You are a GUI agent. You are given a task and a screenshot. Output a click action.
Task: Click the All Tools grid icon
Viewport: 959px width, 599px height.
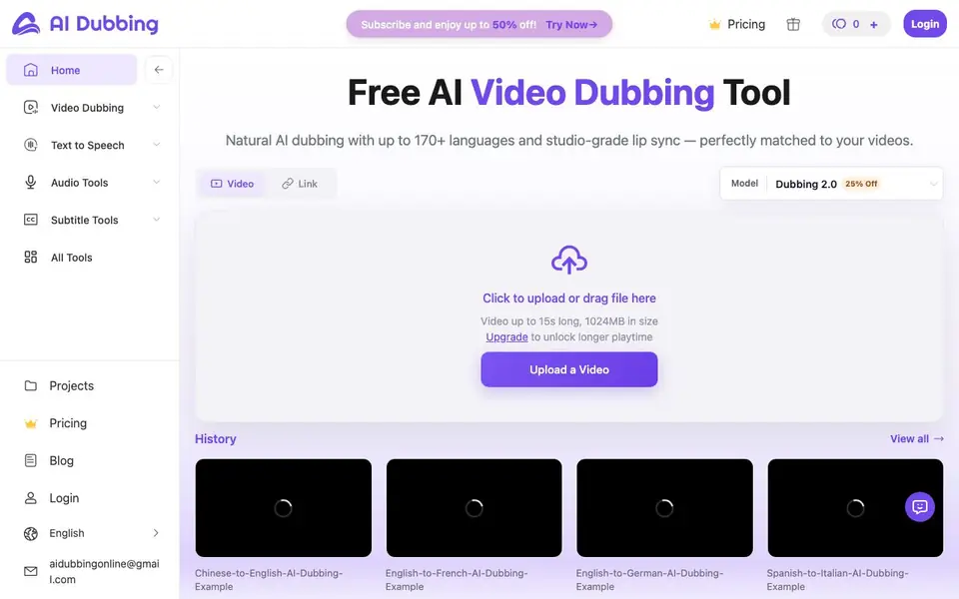31,257
